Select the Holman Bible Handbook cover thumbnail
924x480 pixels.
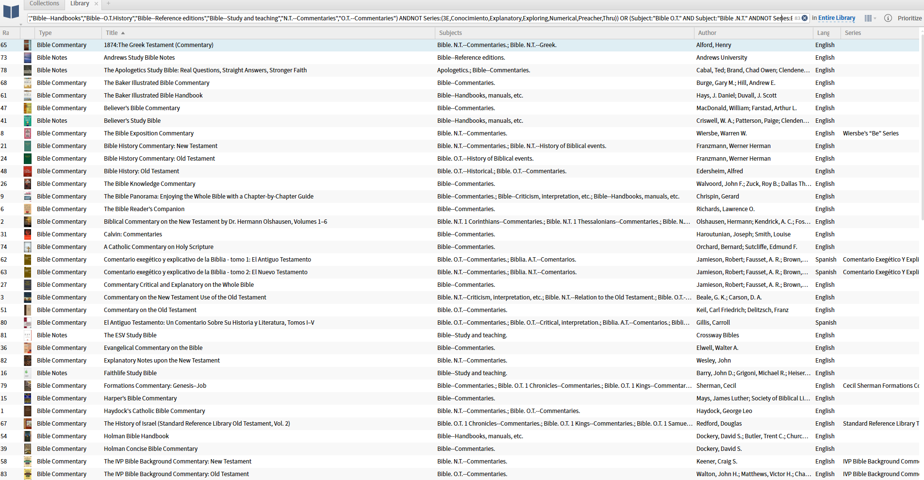point(28,436)
